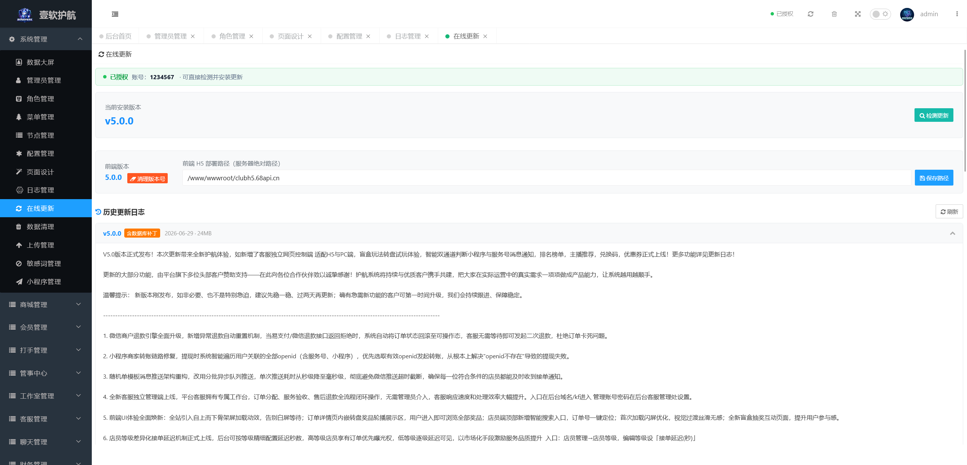The width and height of the screenshot is (967, 465).
Task: Open 数据清理 sidebar item
Action: click(46, 227)
